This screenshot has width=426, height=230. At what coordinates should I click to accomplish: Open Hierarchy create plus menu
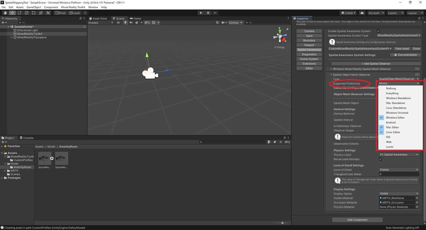pyautogui.click(x=4, y=23)
